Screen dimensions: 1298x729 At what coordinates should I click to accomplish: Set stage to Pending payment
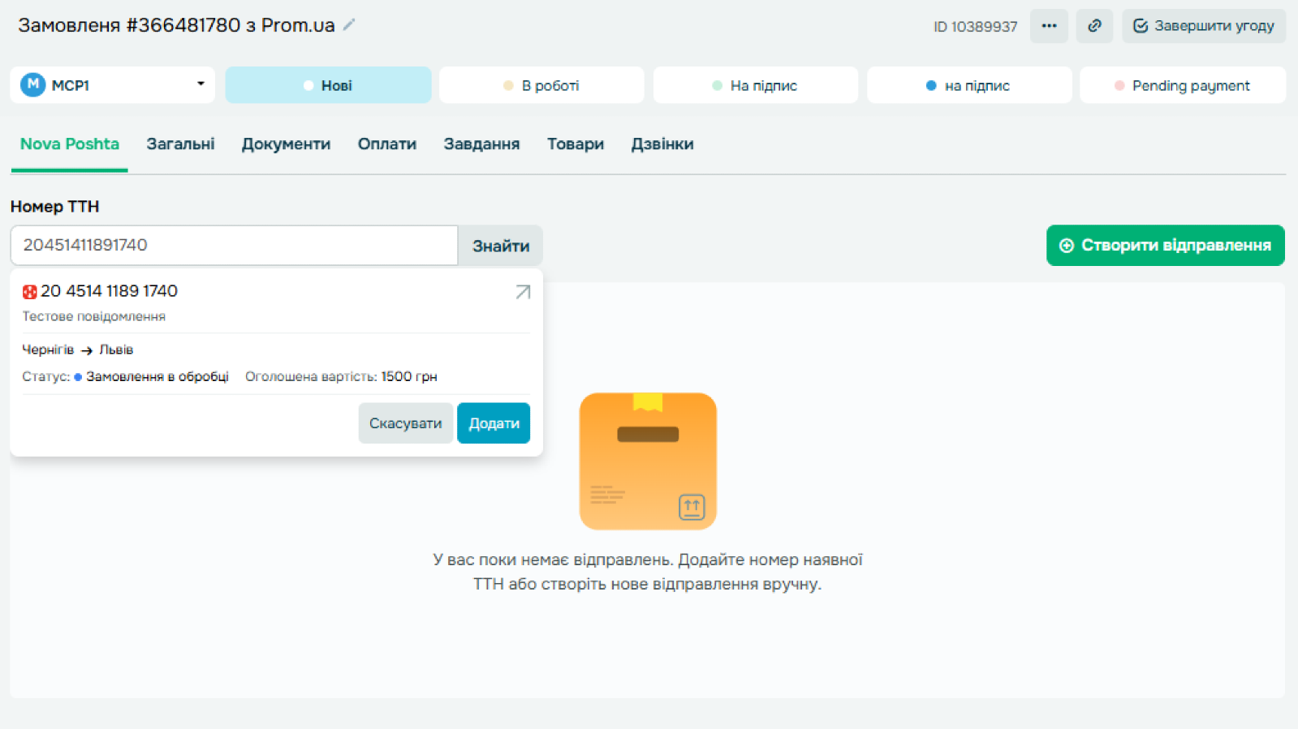[x=1182, y=85]
